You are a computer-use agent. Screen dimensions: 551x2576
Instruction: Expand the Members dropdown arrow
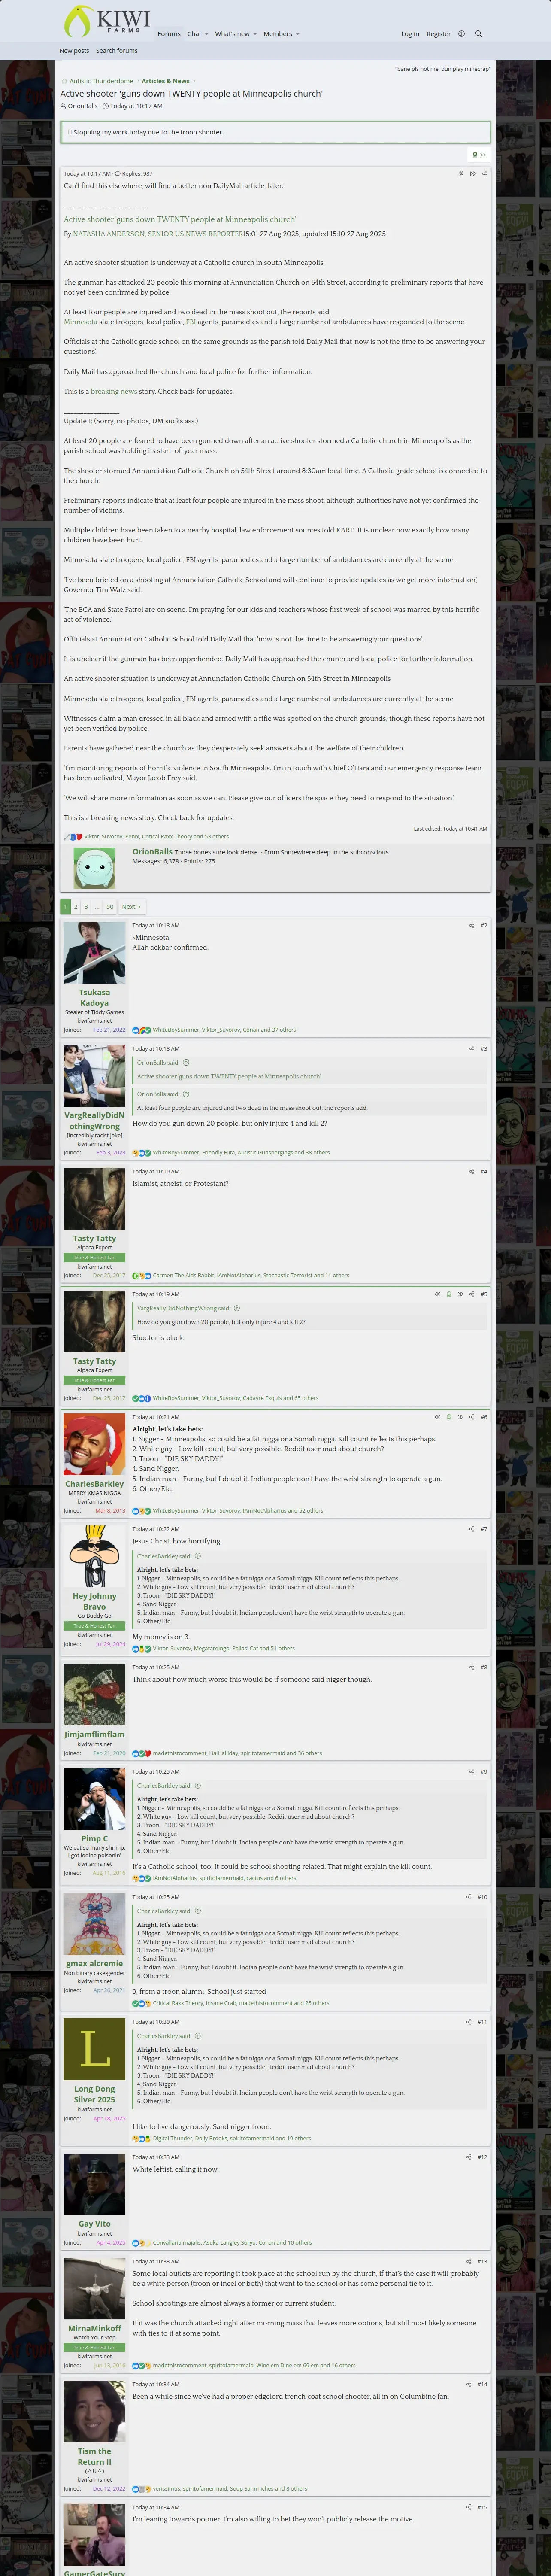(297, 34)
